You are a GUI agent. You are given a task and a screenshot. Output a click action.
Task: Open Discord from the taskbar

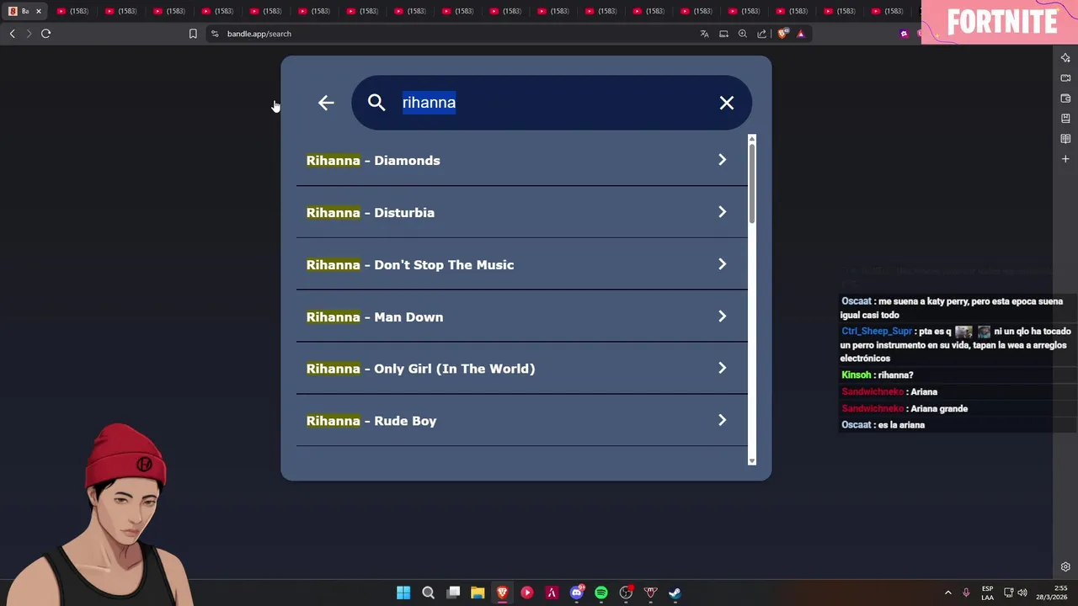pyautogui.click(x=577, y=593)
